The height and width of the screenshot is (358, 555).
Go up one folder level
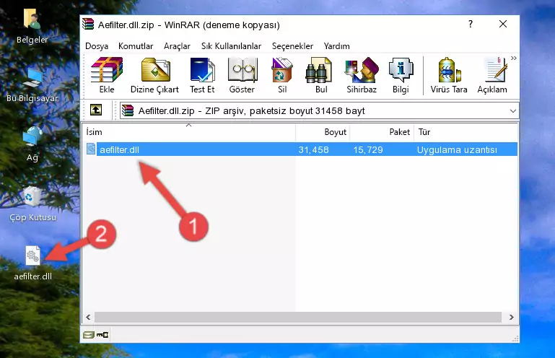(x=96, y=110)
